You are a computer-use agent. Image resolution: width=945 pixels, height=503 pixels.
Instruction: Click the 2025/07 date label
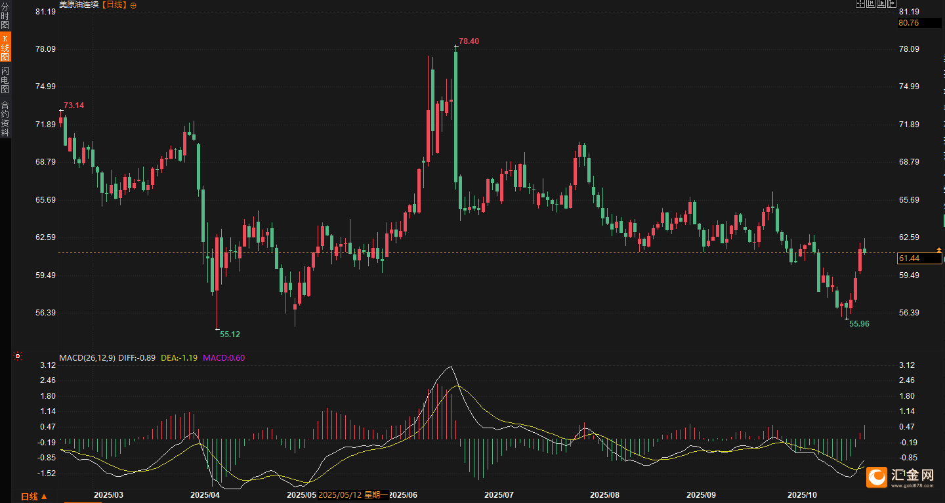pos(499,495)
